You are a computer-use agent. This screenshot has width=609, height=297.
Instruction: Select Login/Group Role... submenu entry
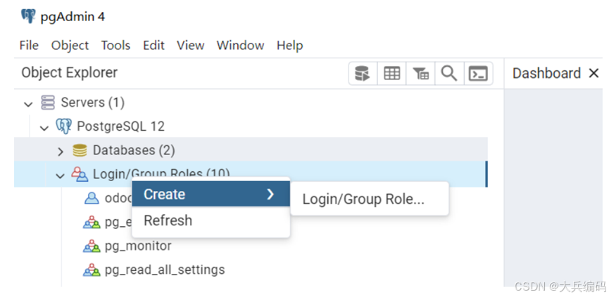[x=370, y=199]
